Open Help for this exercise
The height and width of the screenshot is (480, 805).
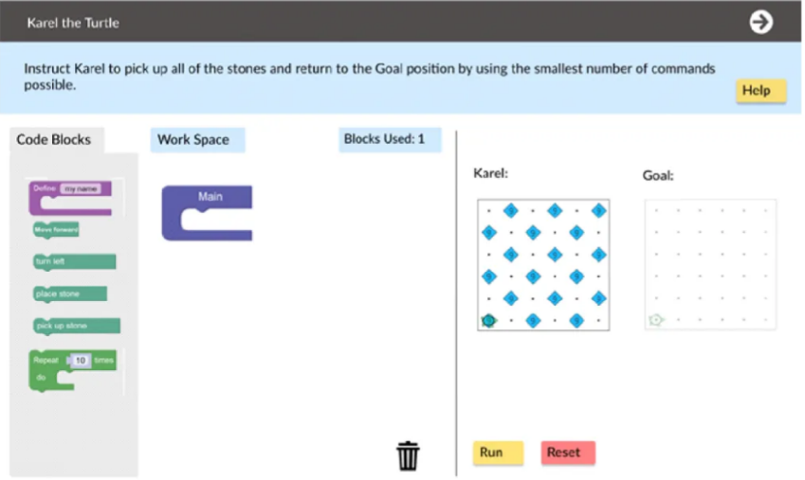[760, 91]
